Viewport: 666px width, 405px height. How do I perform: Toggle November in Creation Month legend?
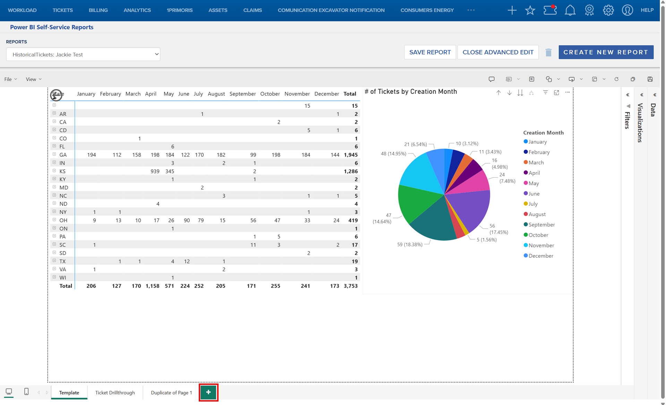point(541,245)
